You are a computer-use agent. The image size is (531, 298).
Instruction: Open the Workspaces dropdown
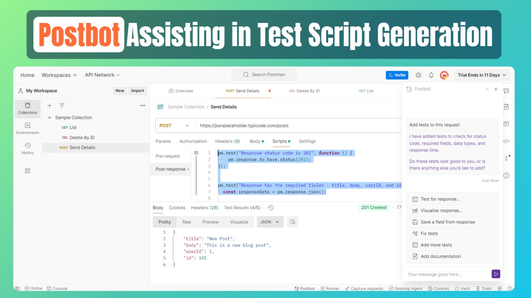click(59, 75)
